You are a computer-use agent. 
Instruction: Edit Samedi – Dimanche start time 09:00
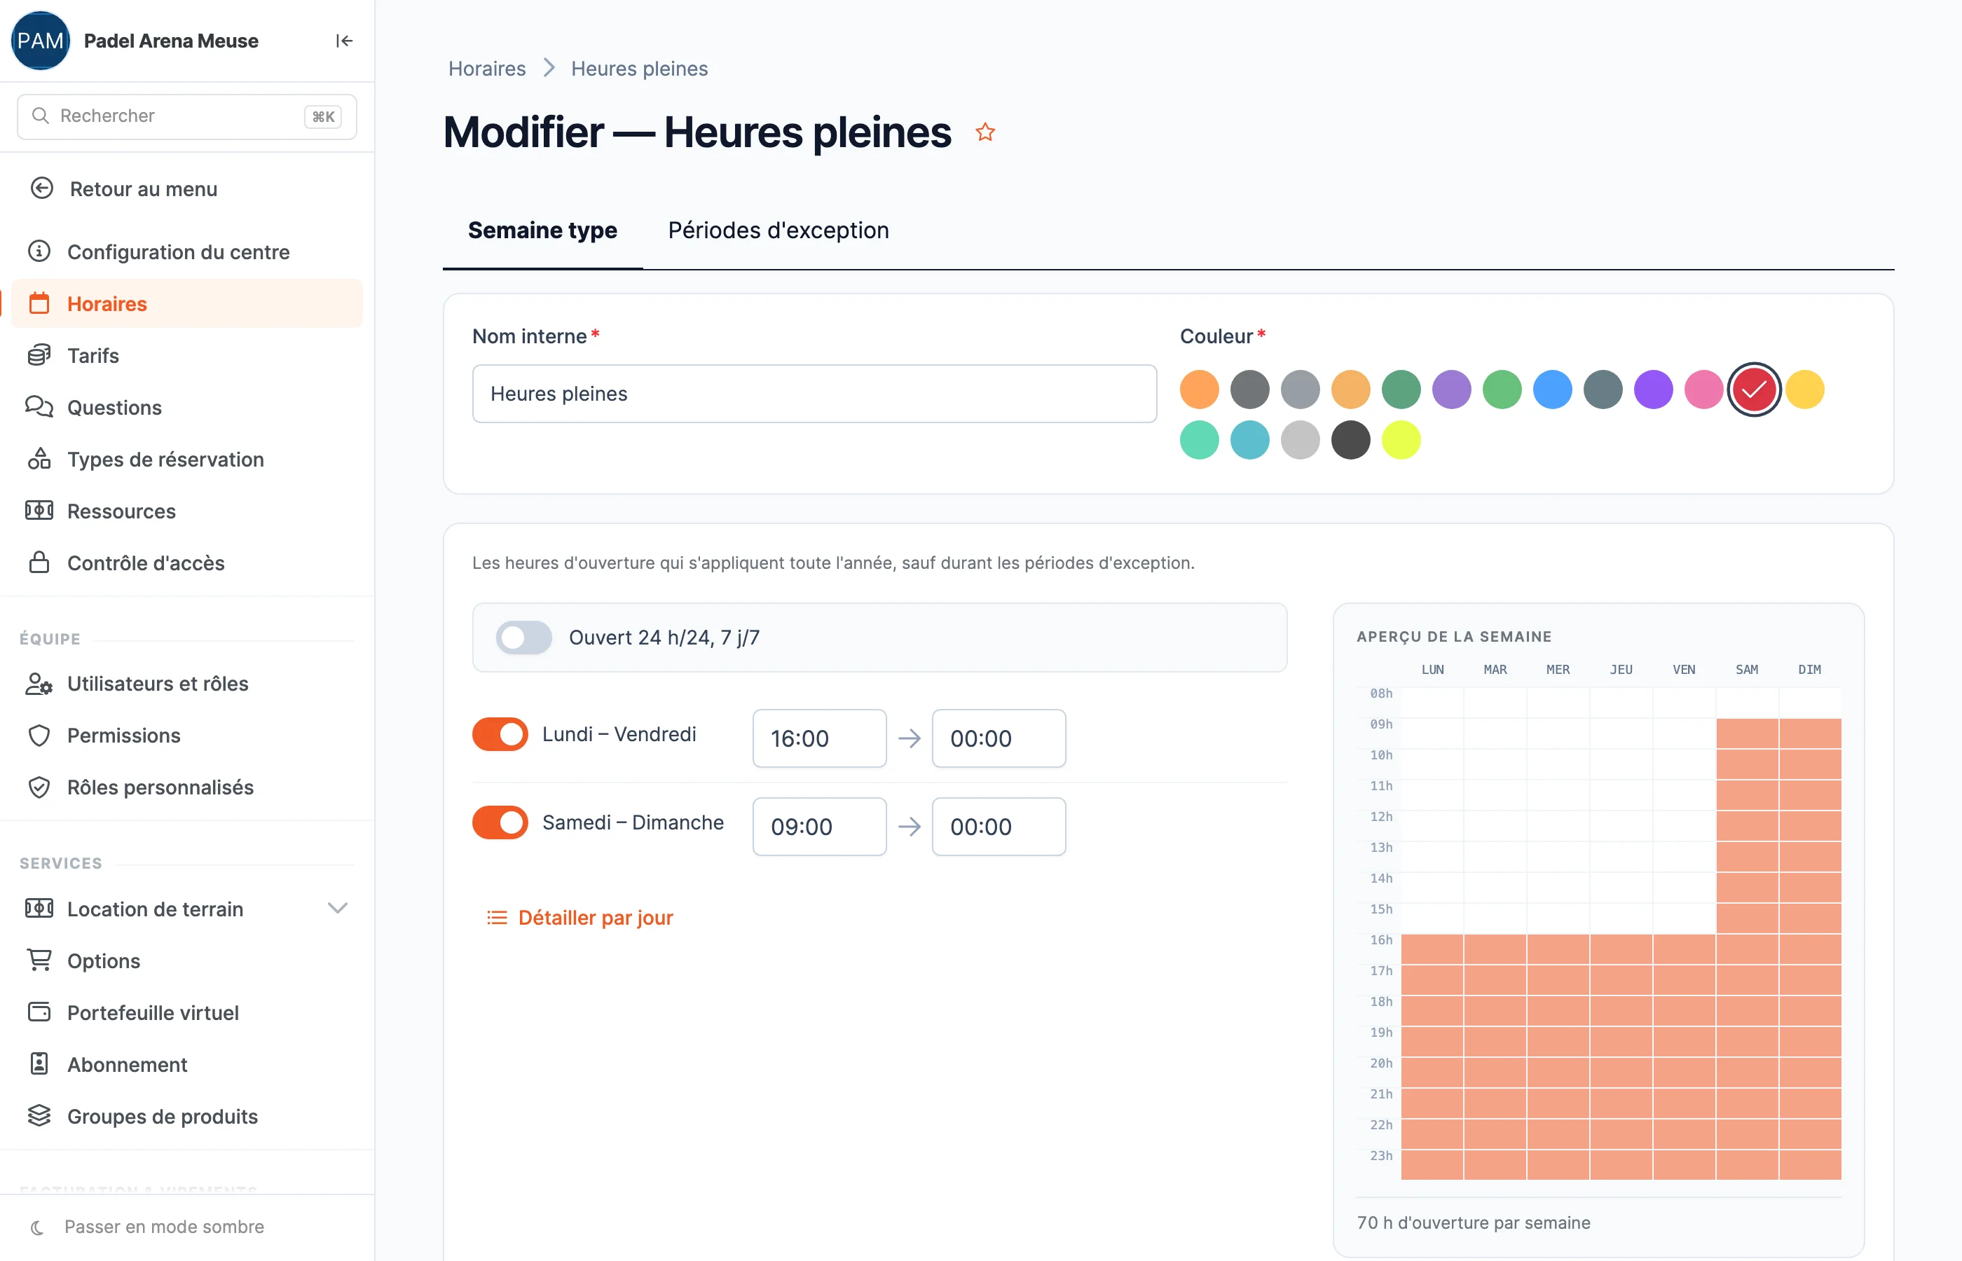pyautogui.click(x=820, y=827)
